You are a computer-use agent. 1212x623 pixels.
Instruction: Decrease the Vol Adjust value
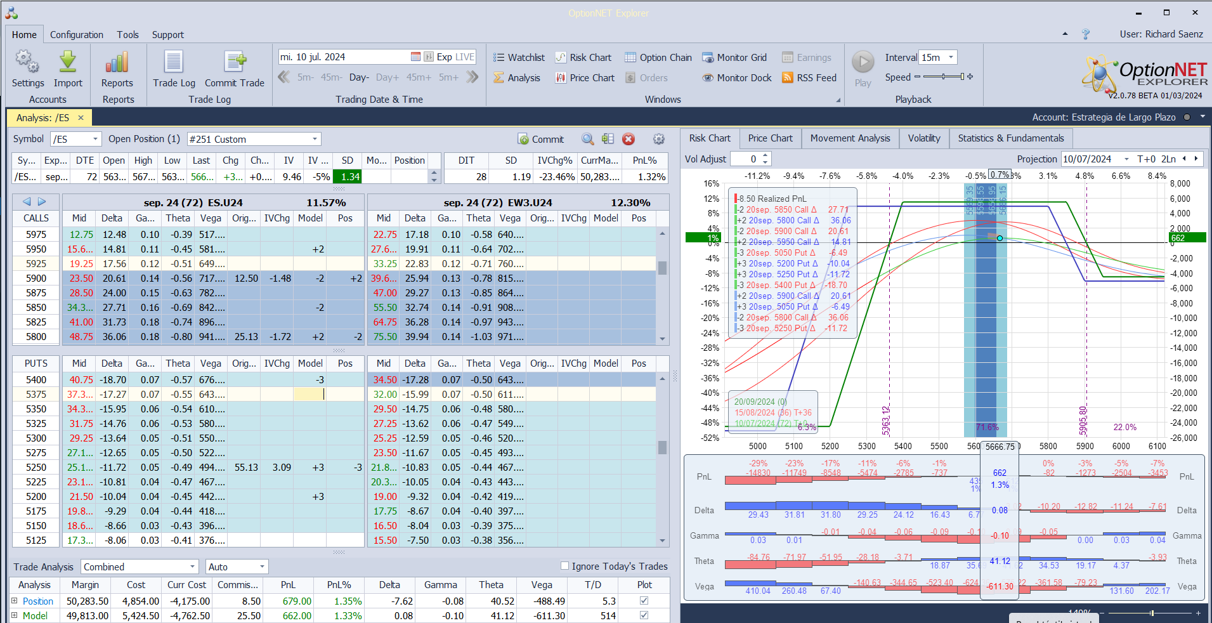pos(766,162)
